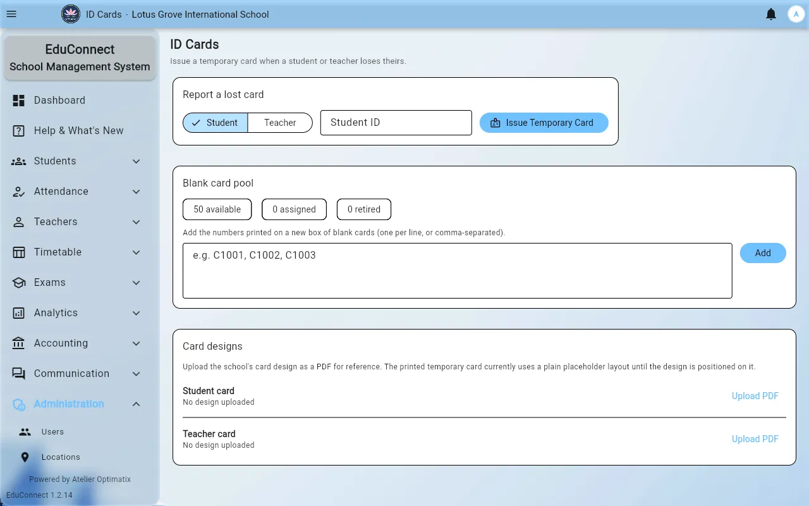The height and width of the screenshot is (506, 809).
Task: Open the user avatar menu
Action: point(796,14)
